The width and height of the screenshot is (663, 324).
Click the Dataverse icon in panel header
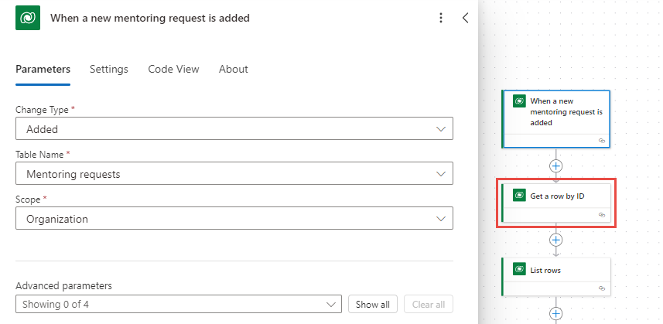(x=28, y=18)
